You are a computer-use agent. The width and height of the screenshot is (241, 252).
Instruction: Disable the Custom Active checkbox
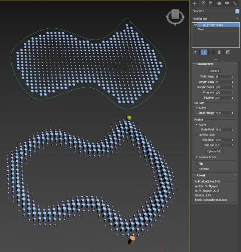pyautogui.click(x=197, y=157)
